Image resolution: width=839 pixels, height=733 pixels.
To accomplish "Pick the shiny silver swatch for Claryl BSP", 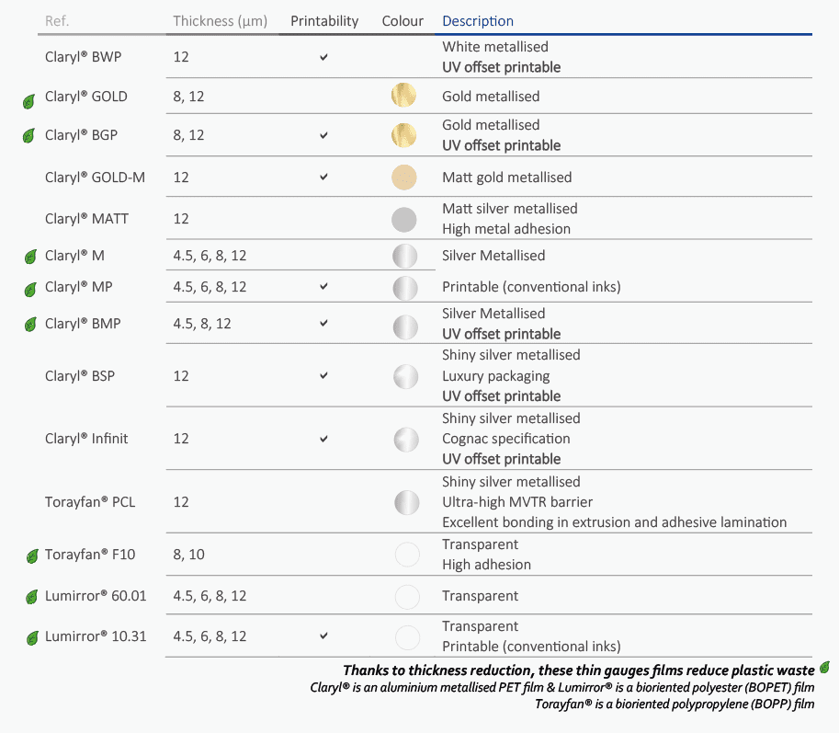I will coord(406,376).
